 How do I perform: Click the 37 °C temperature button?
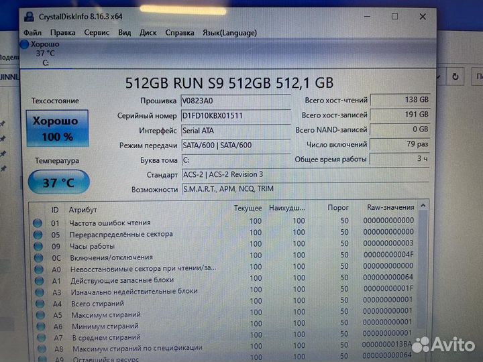click(58, 182)
